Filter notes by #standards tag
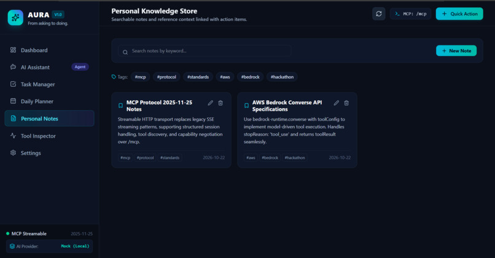 198,77
